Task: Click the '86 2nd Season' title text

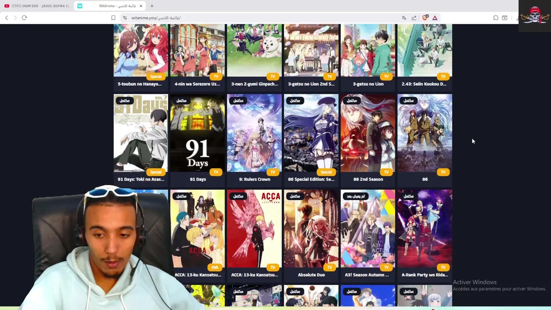Action: point(368,180)
